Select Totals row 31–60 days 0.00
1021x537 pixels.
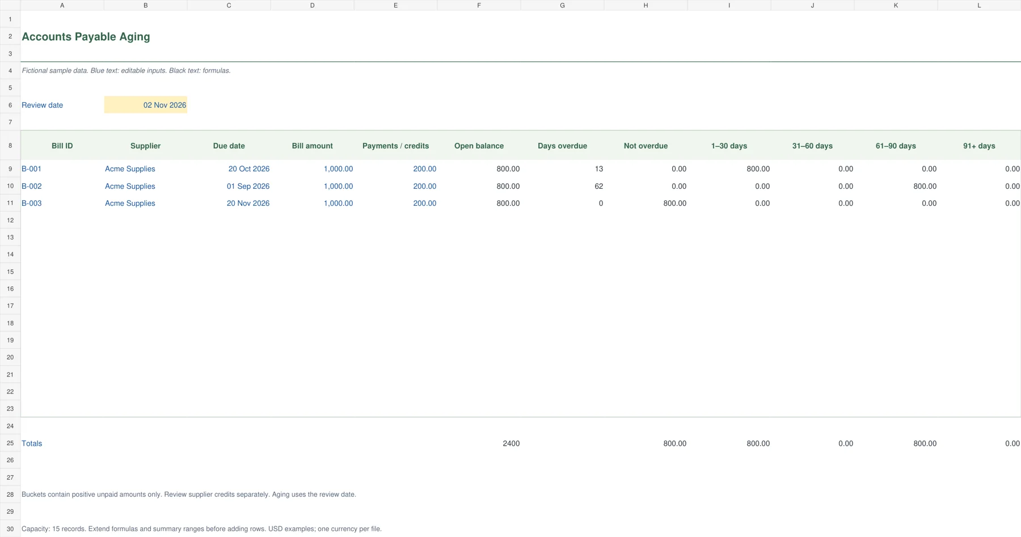click(812, 443)
